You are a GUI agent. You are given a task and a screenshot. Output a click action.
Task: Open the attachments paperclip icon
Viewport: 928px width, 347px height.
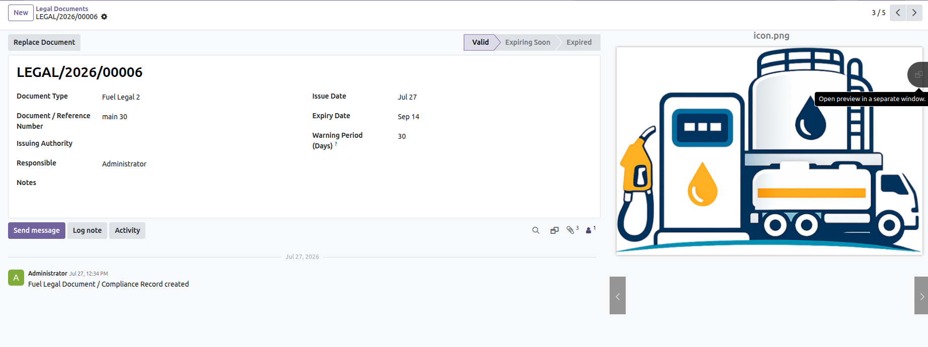(x=572, y=230)
